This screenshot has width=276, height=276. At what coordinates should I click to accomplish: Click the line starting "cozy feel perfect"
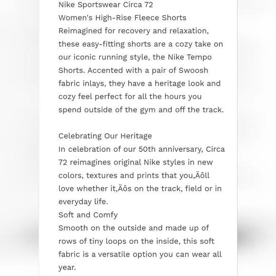click(130, 97)
